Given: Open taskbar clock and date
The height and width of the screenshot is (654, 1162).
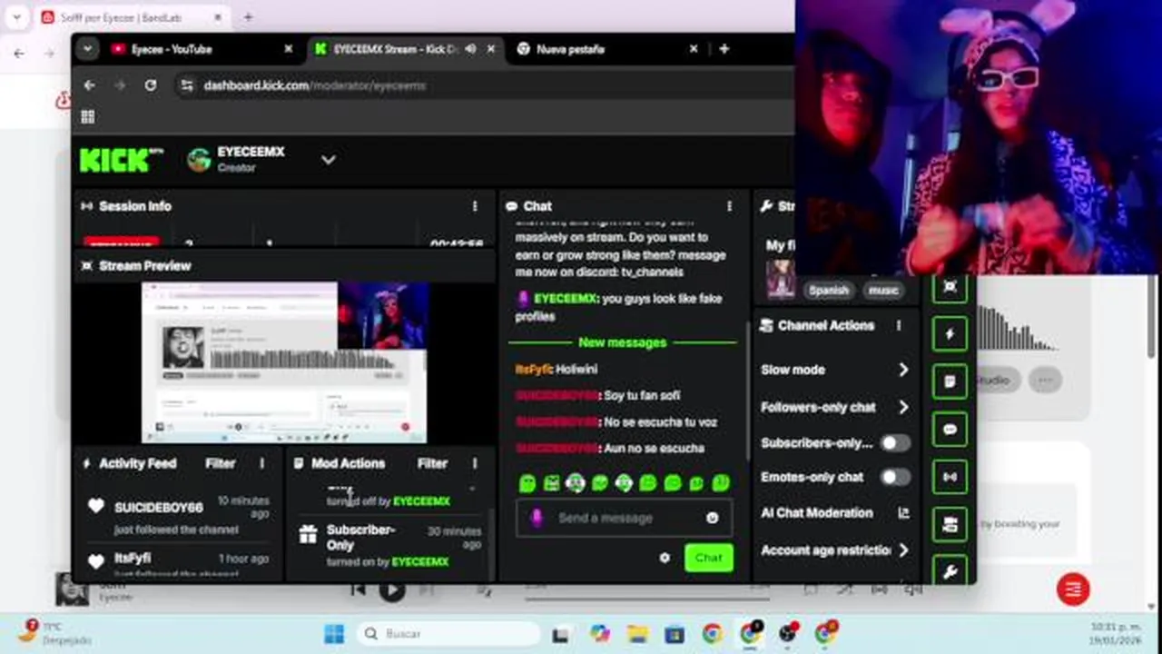Looking at the screenshot, I should [1116, 634].
